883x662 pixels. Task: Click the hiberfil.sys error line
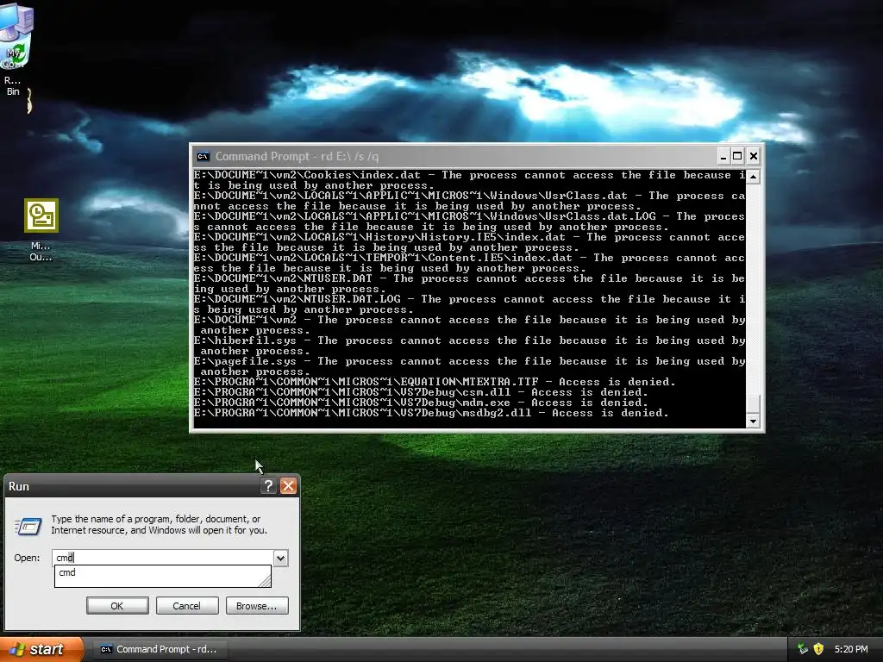469,346
